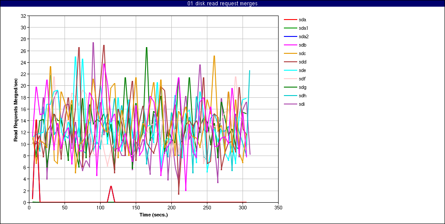The height and width of the screenshot is (224, 445).
Task: Click the y-axis tick value 8
Action: [24, 156]
